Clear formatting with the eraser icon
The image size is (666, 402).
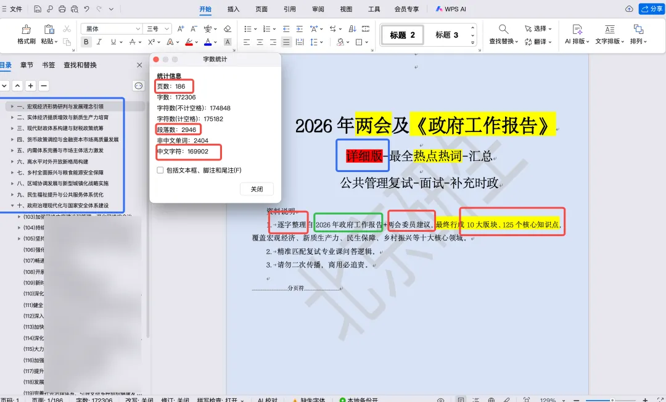(227, 29)
